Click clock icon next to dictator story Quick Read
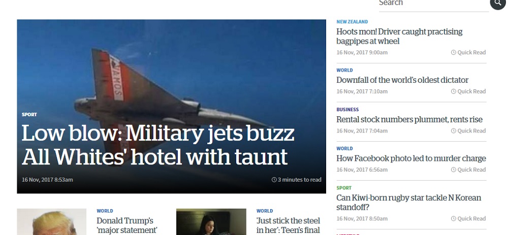508x235 pixels. click(x=453, y=91)
